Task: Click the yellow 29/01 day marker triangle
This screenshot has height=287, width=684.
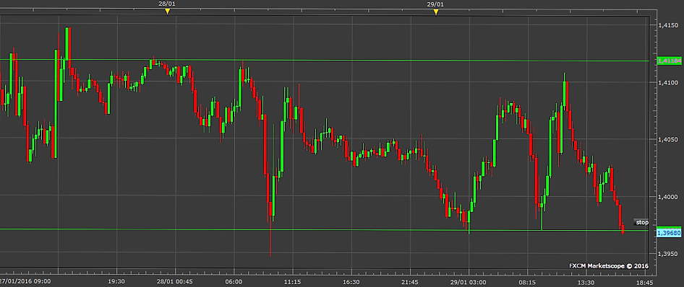Action: 435,12
